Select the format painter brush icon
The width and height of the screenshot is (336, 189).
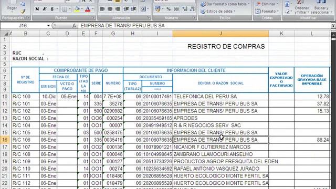[x=23, y=11]
